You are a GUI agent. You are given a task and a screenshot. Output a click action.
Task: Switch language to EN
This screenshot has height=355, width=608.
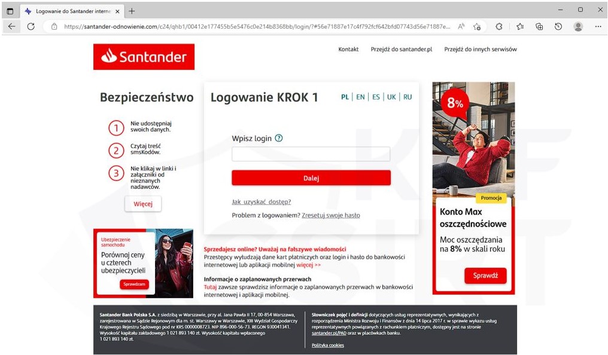[360, 97]
